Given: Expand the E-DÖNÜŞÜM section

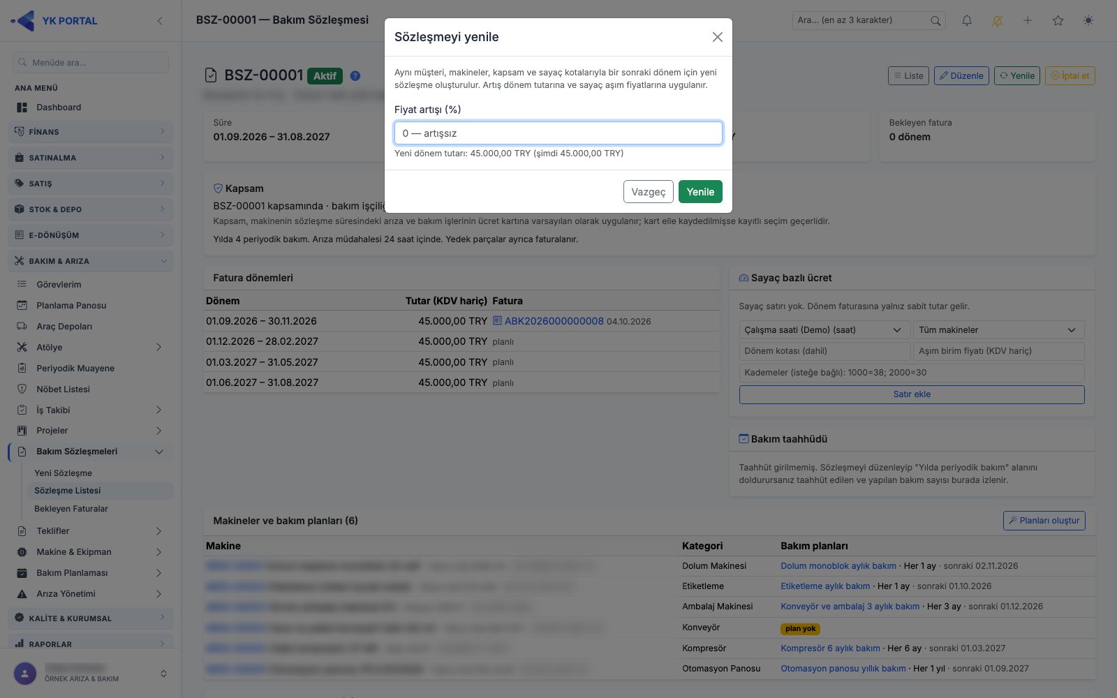Looking at the screenshot, I should tap(91, 235).
